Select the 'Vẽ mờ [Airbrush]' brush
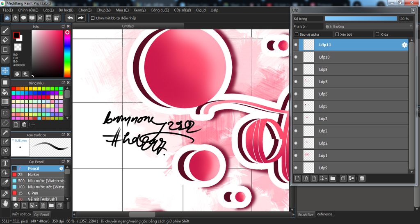 point(37,199)
